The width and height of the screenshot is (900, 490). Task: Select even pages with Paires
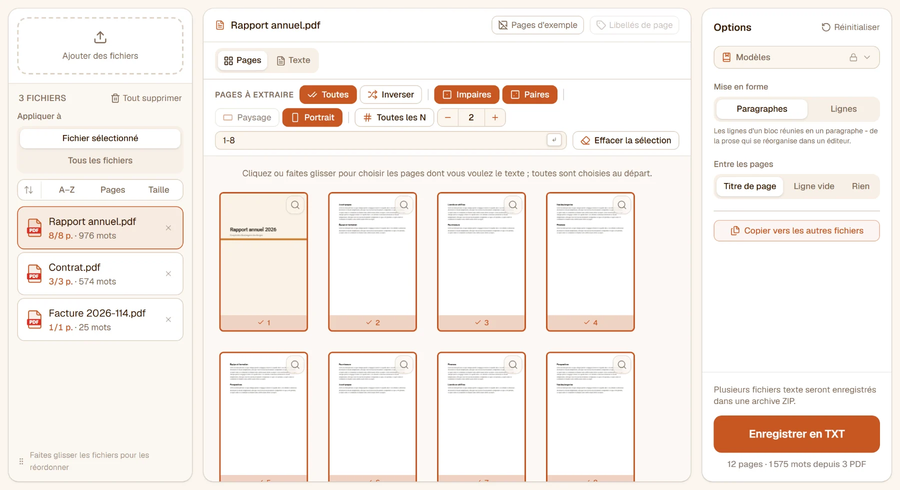(x=529, y=94)
